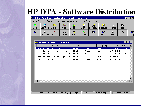141x106 pixels.
Task: Open the Sites toolbar icon
Action: point(35,26)
